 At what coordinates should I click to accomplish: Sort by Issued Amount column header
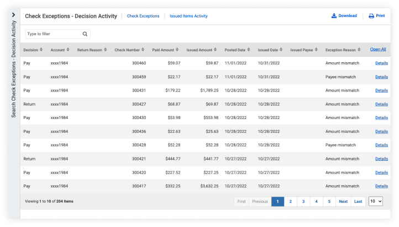(x=200, y=50)
